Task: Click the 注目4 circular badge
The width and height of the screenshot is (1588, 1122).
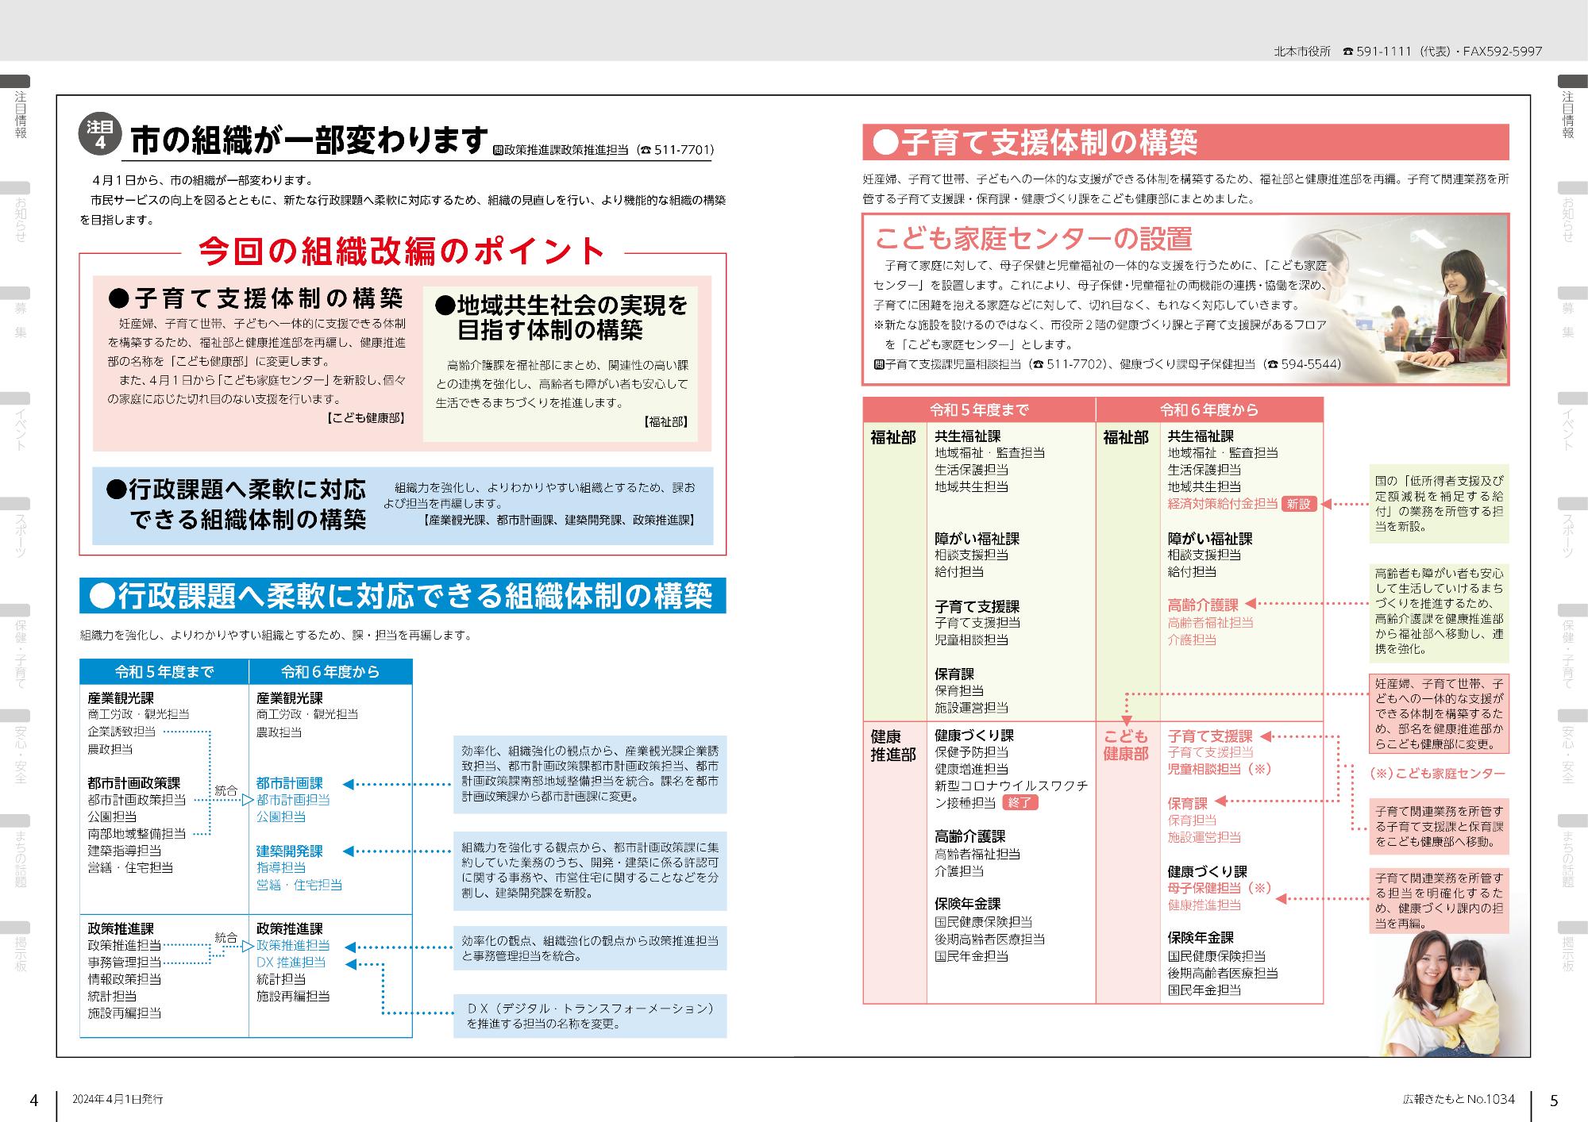Action: 99,133
